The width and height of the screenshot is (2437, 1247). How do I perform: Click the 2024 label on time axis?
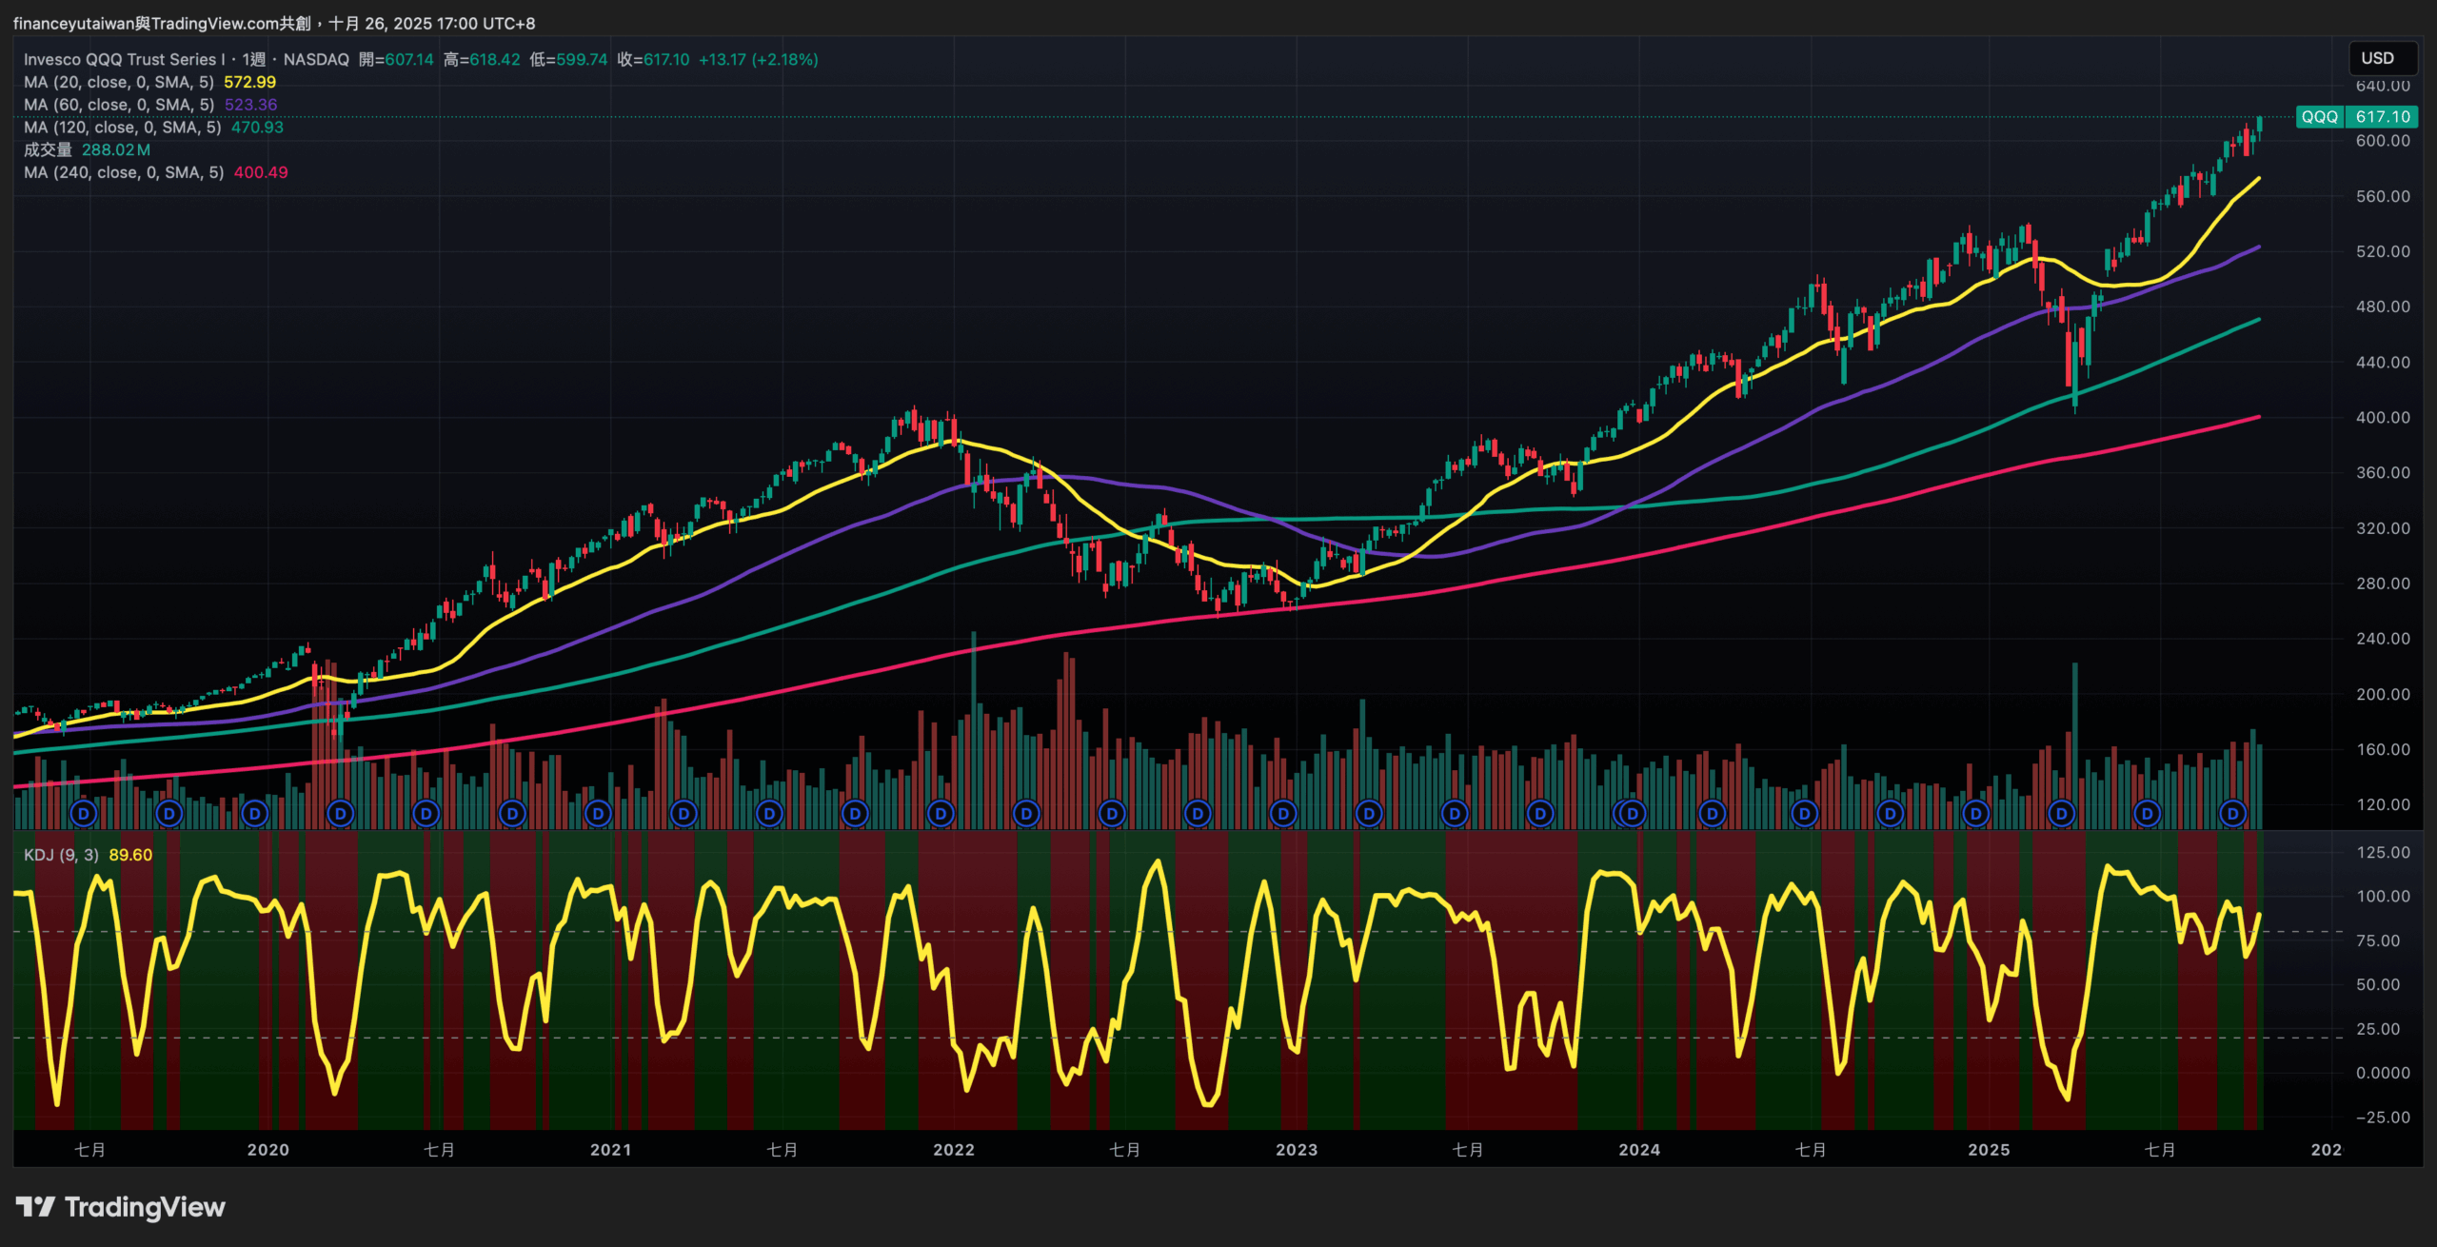point(1639,1150)
